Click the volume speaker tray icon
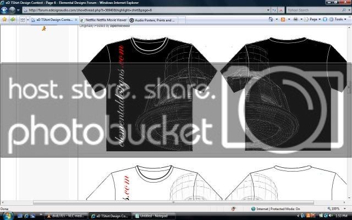Screen dimensions: 352x220 pyautogui.click(x=331, y=216)
